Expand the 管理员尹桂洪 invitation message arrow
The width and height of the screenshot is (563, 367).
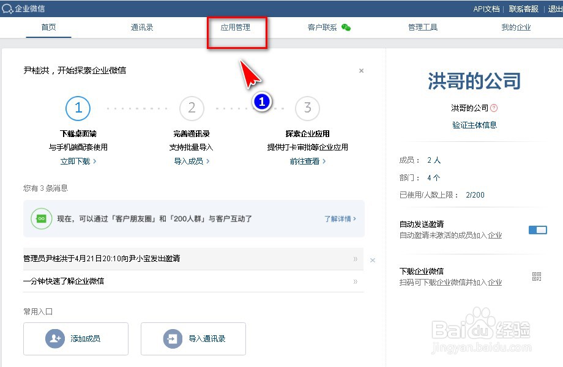click(355, 259)
